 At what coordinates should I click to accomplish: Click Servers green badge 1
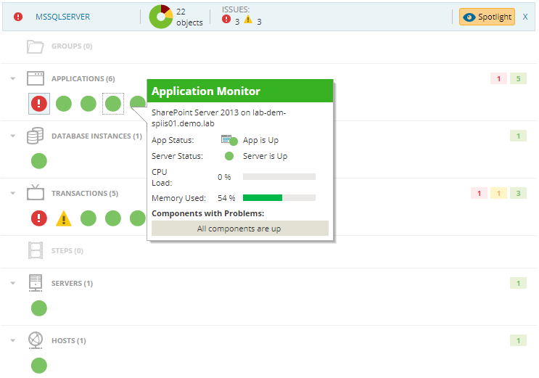click(518, 284)
